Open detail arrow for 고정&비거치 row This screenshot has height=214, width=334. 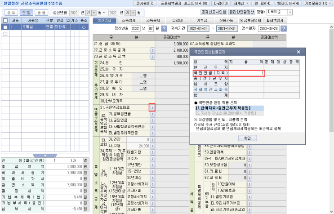click(152, 197)
